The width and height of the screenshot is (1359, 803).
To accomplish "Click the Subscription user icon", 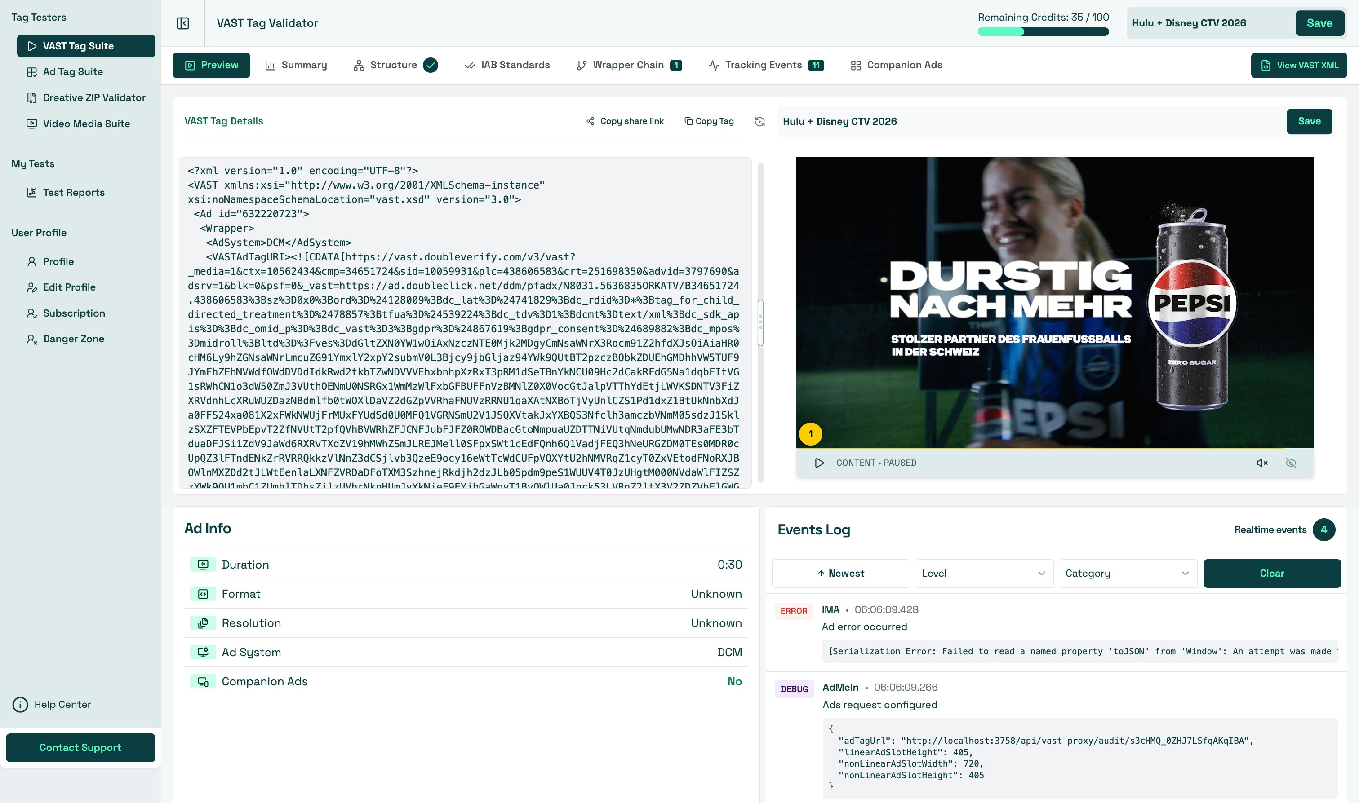I will [x=32, y=313].
